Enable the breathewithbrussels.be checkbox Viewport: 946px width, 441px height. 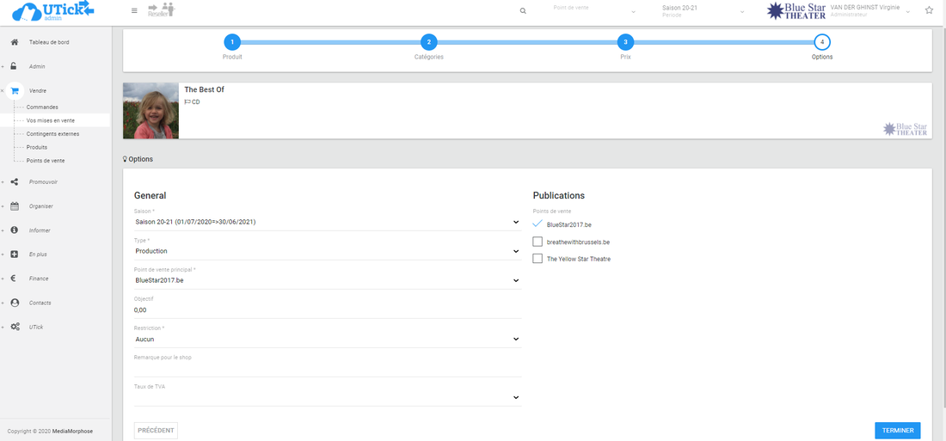tap(537, 242)
